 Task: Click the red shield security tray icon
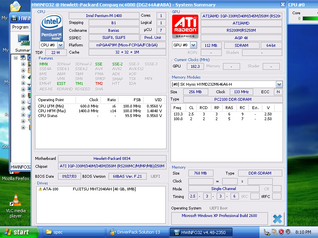coord(281,232)
